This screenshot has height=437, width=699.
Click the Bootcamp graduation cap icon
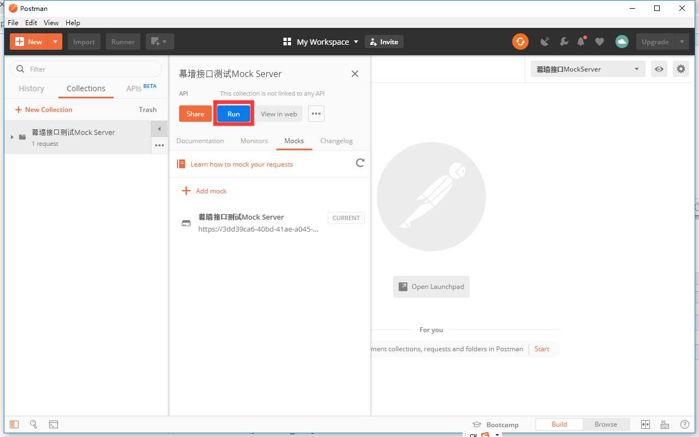(x=477, y=424)
